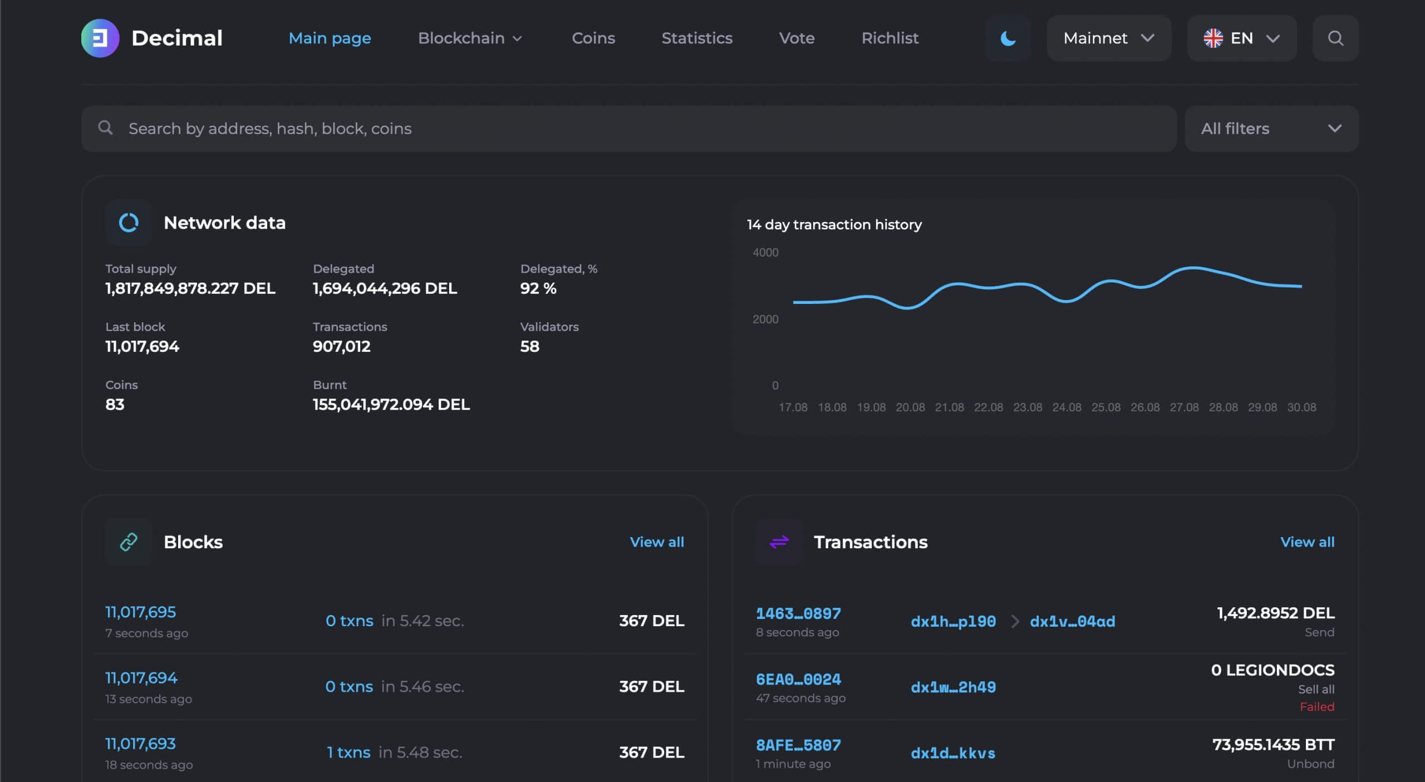Open the Mainnet network dropdown
1425x782 pixels.
[1109, 38]
